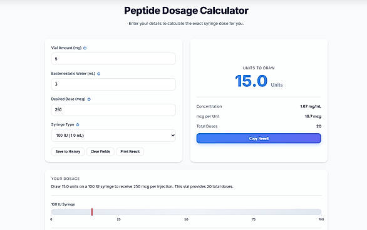
Task: Select the 1.67 mg/mL concentration value
Action: (311, 106)
